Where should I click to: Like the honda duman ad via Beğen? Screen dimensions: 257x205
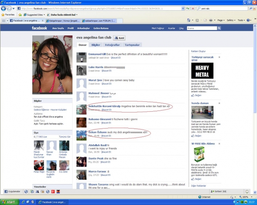196,136
